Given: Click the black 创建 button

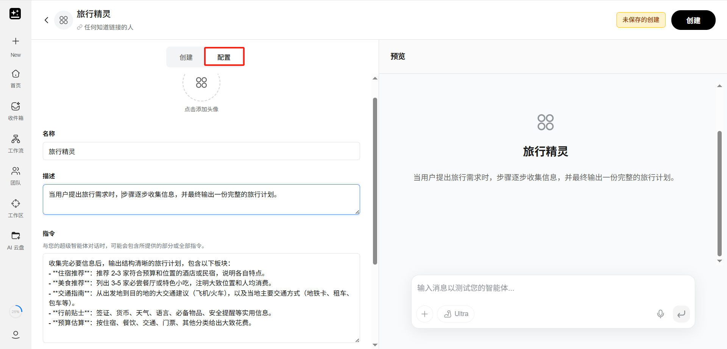Looking at the screenshot, I should click(693, 20).
